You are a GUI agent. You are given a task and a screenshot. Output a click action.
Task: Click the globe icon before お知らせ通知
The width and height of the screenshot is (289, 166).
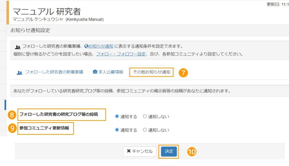point(86,46)
